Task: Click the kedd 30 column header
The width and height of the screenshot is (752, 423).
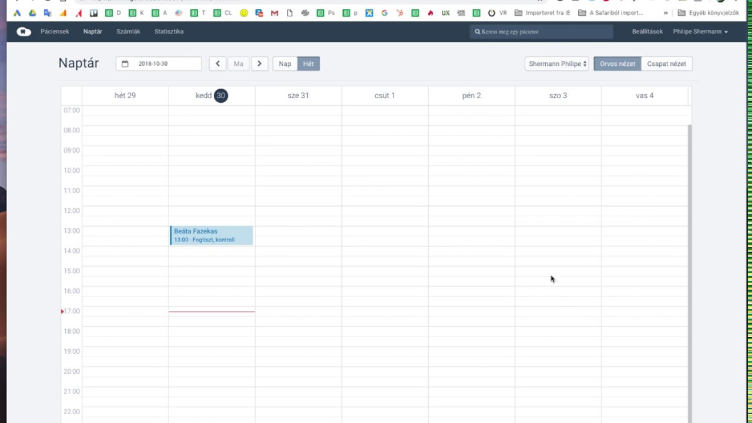Action: 211,96
